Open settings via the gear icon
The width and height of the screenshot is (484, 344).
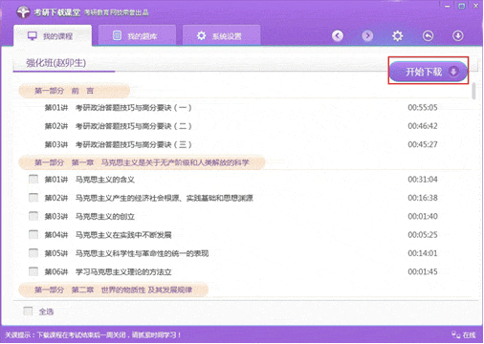(397, 35)
